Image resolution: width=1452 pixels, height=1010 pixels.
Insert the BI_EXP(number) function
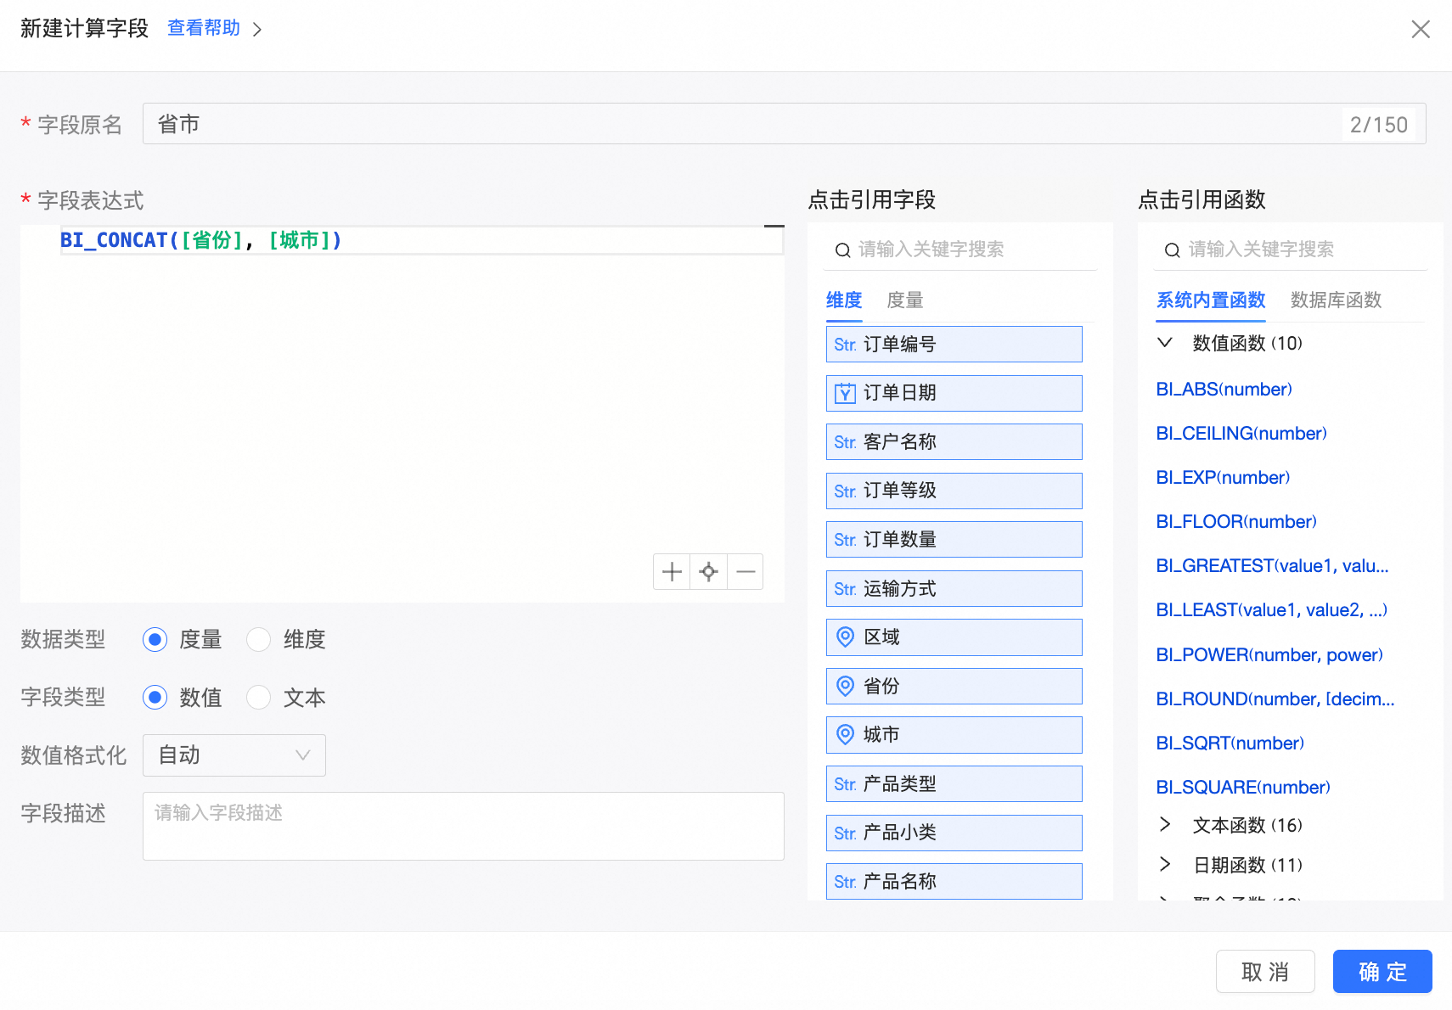point(1223,478)
